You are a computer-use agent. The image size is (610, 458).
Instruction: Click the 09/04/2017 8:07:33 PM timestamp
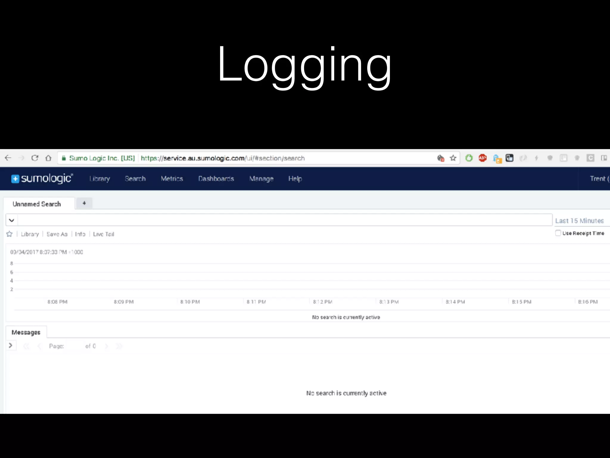47,252
